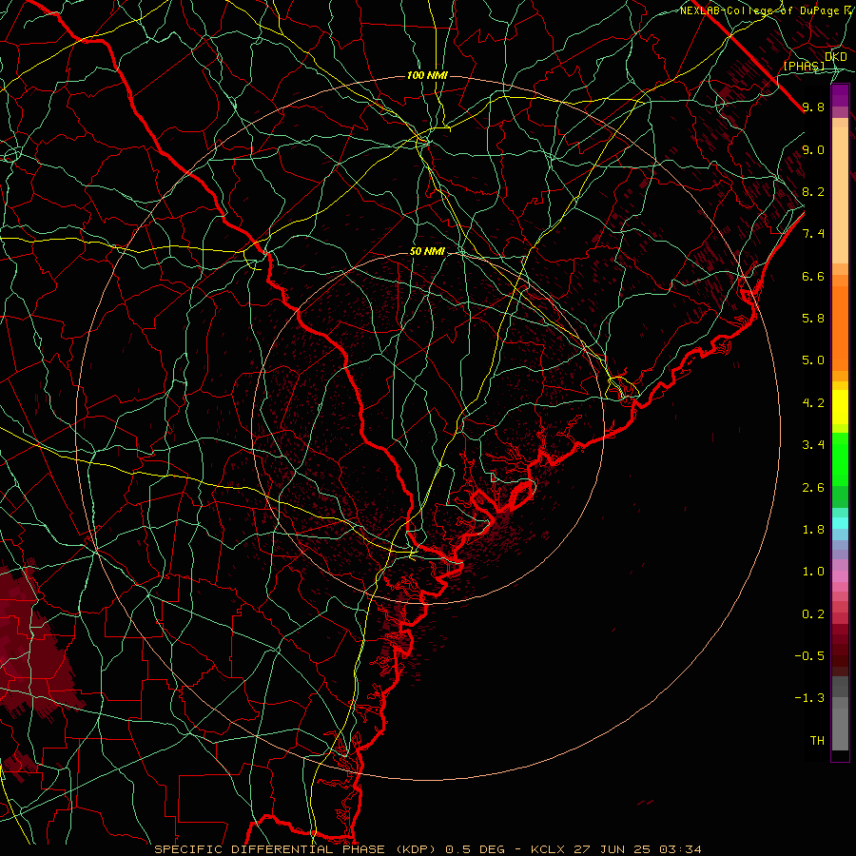This screenshot has width=856, height=856.
Task: Click the 8.2 scale value
Action: point(813,191)
